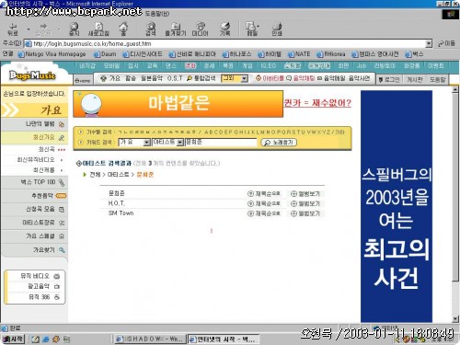Click 앨범보기 for the H.O.T. row

pyautogui.click(x=305, y=203)
